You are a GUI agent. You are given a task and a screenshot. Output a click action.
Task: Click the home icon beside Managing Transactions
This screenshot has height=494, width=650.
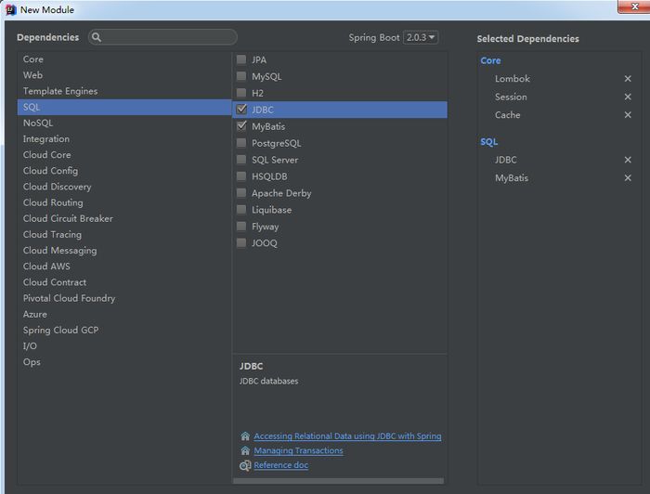[245, 451]
